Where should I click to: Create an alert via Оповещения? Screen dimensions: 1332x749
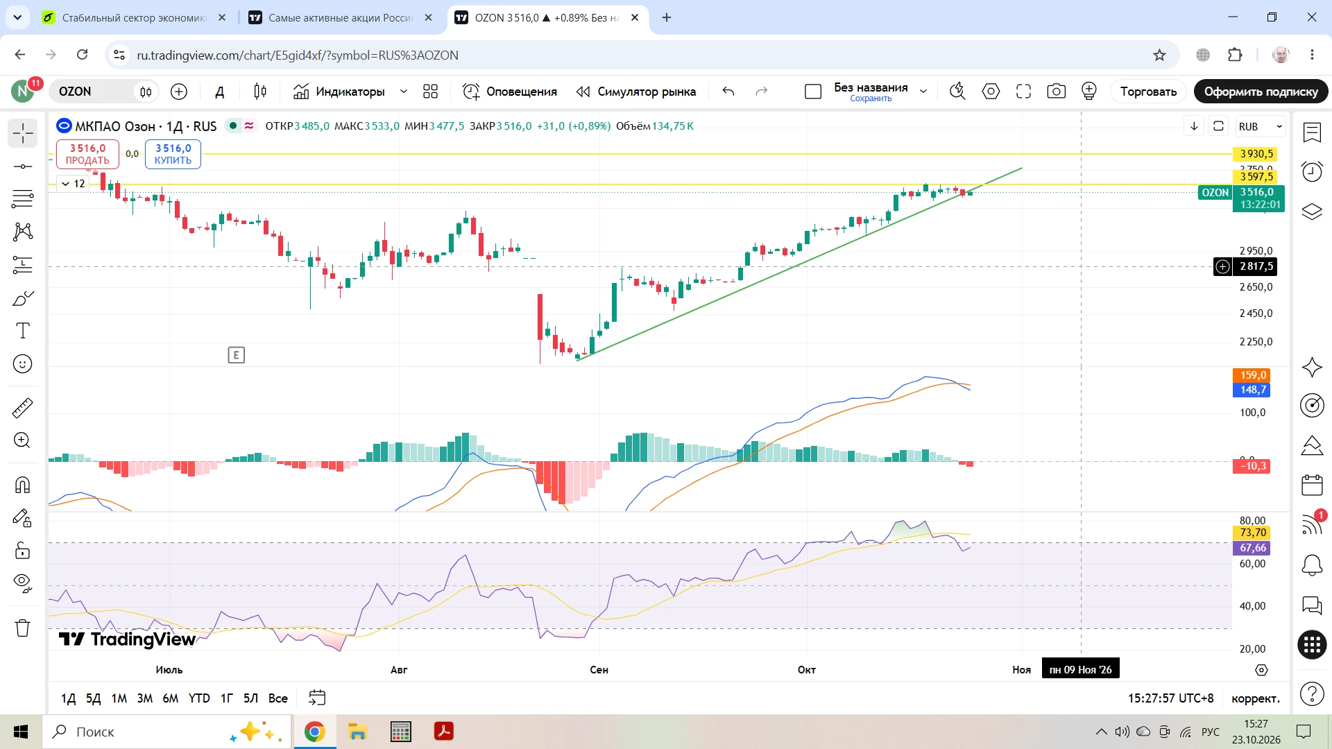(510, 92)
